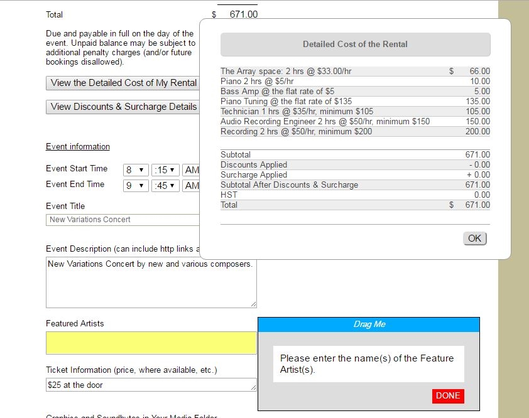Click the 'Event Title' label
529x418 pixels.
tap(65, 206)
